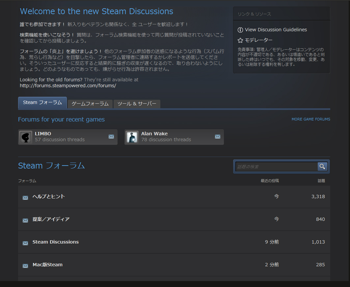
Task: Open the LIMBO forum title
Action: point(43,133)
